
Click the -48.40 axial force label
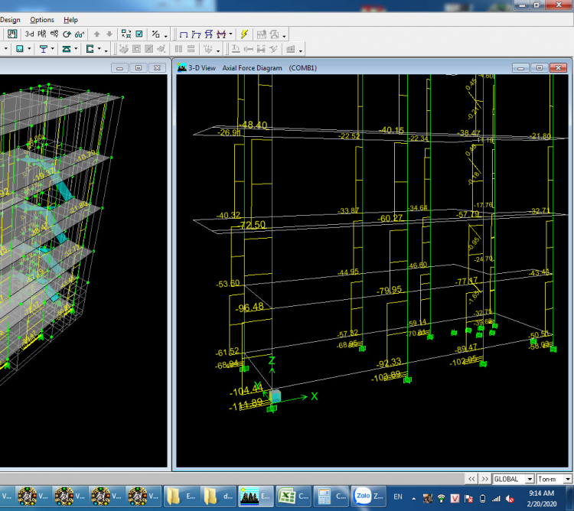point(255,125)
